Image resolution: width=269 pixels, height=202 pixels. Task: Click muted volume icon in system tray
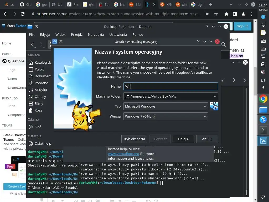point(263,72)
